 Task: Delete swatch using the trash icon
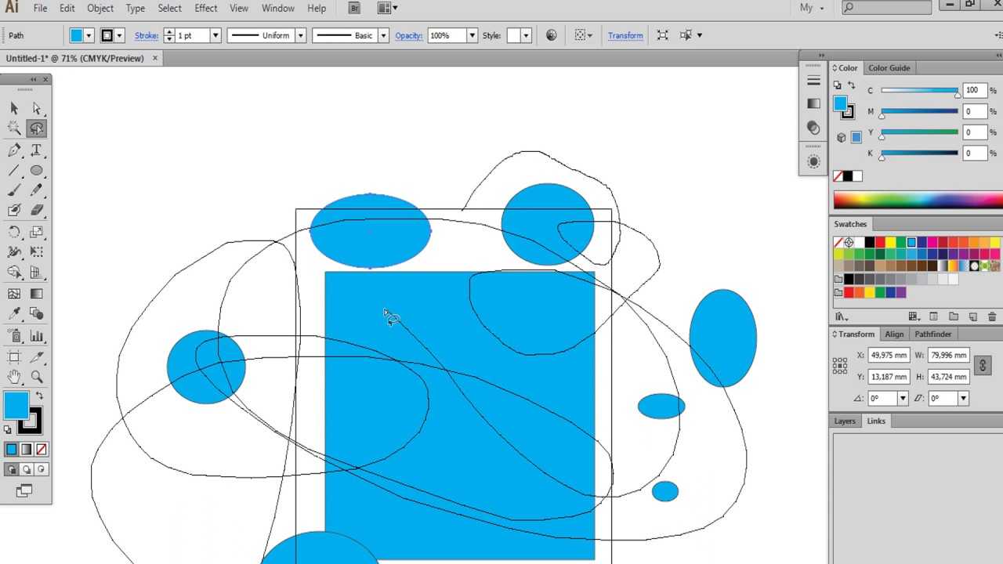(x=992, y=316)
